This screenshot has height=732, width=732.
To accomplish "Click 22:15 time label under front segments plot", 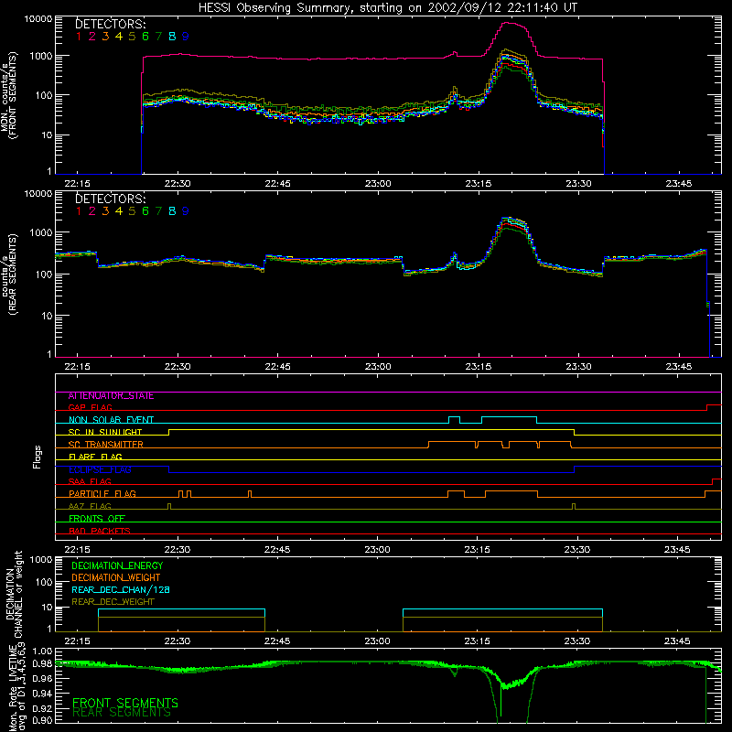I will click(77, 184).
